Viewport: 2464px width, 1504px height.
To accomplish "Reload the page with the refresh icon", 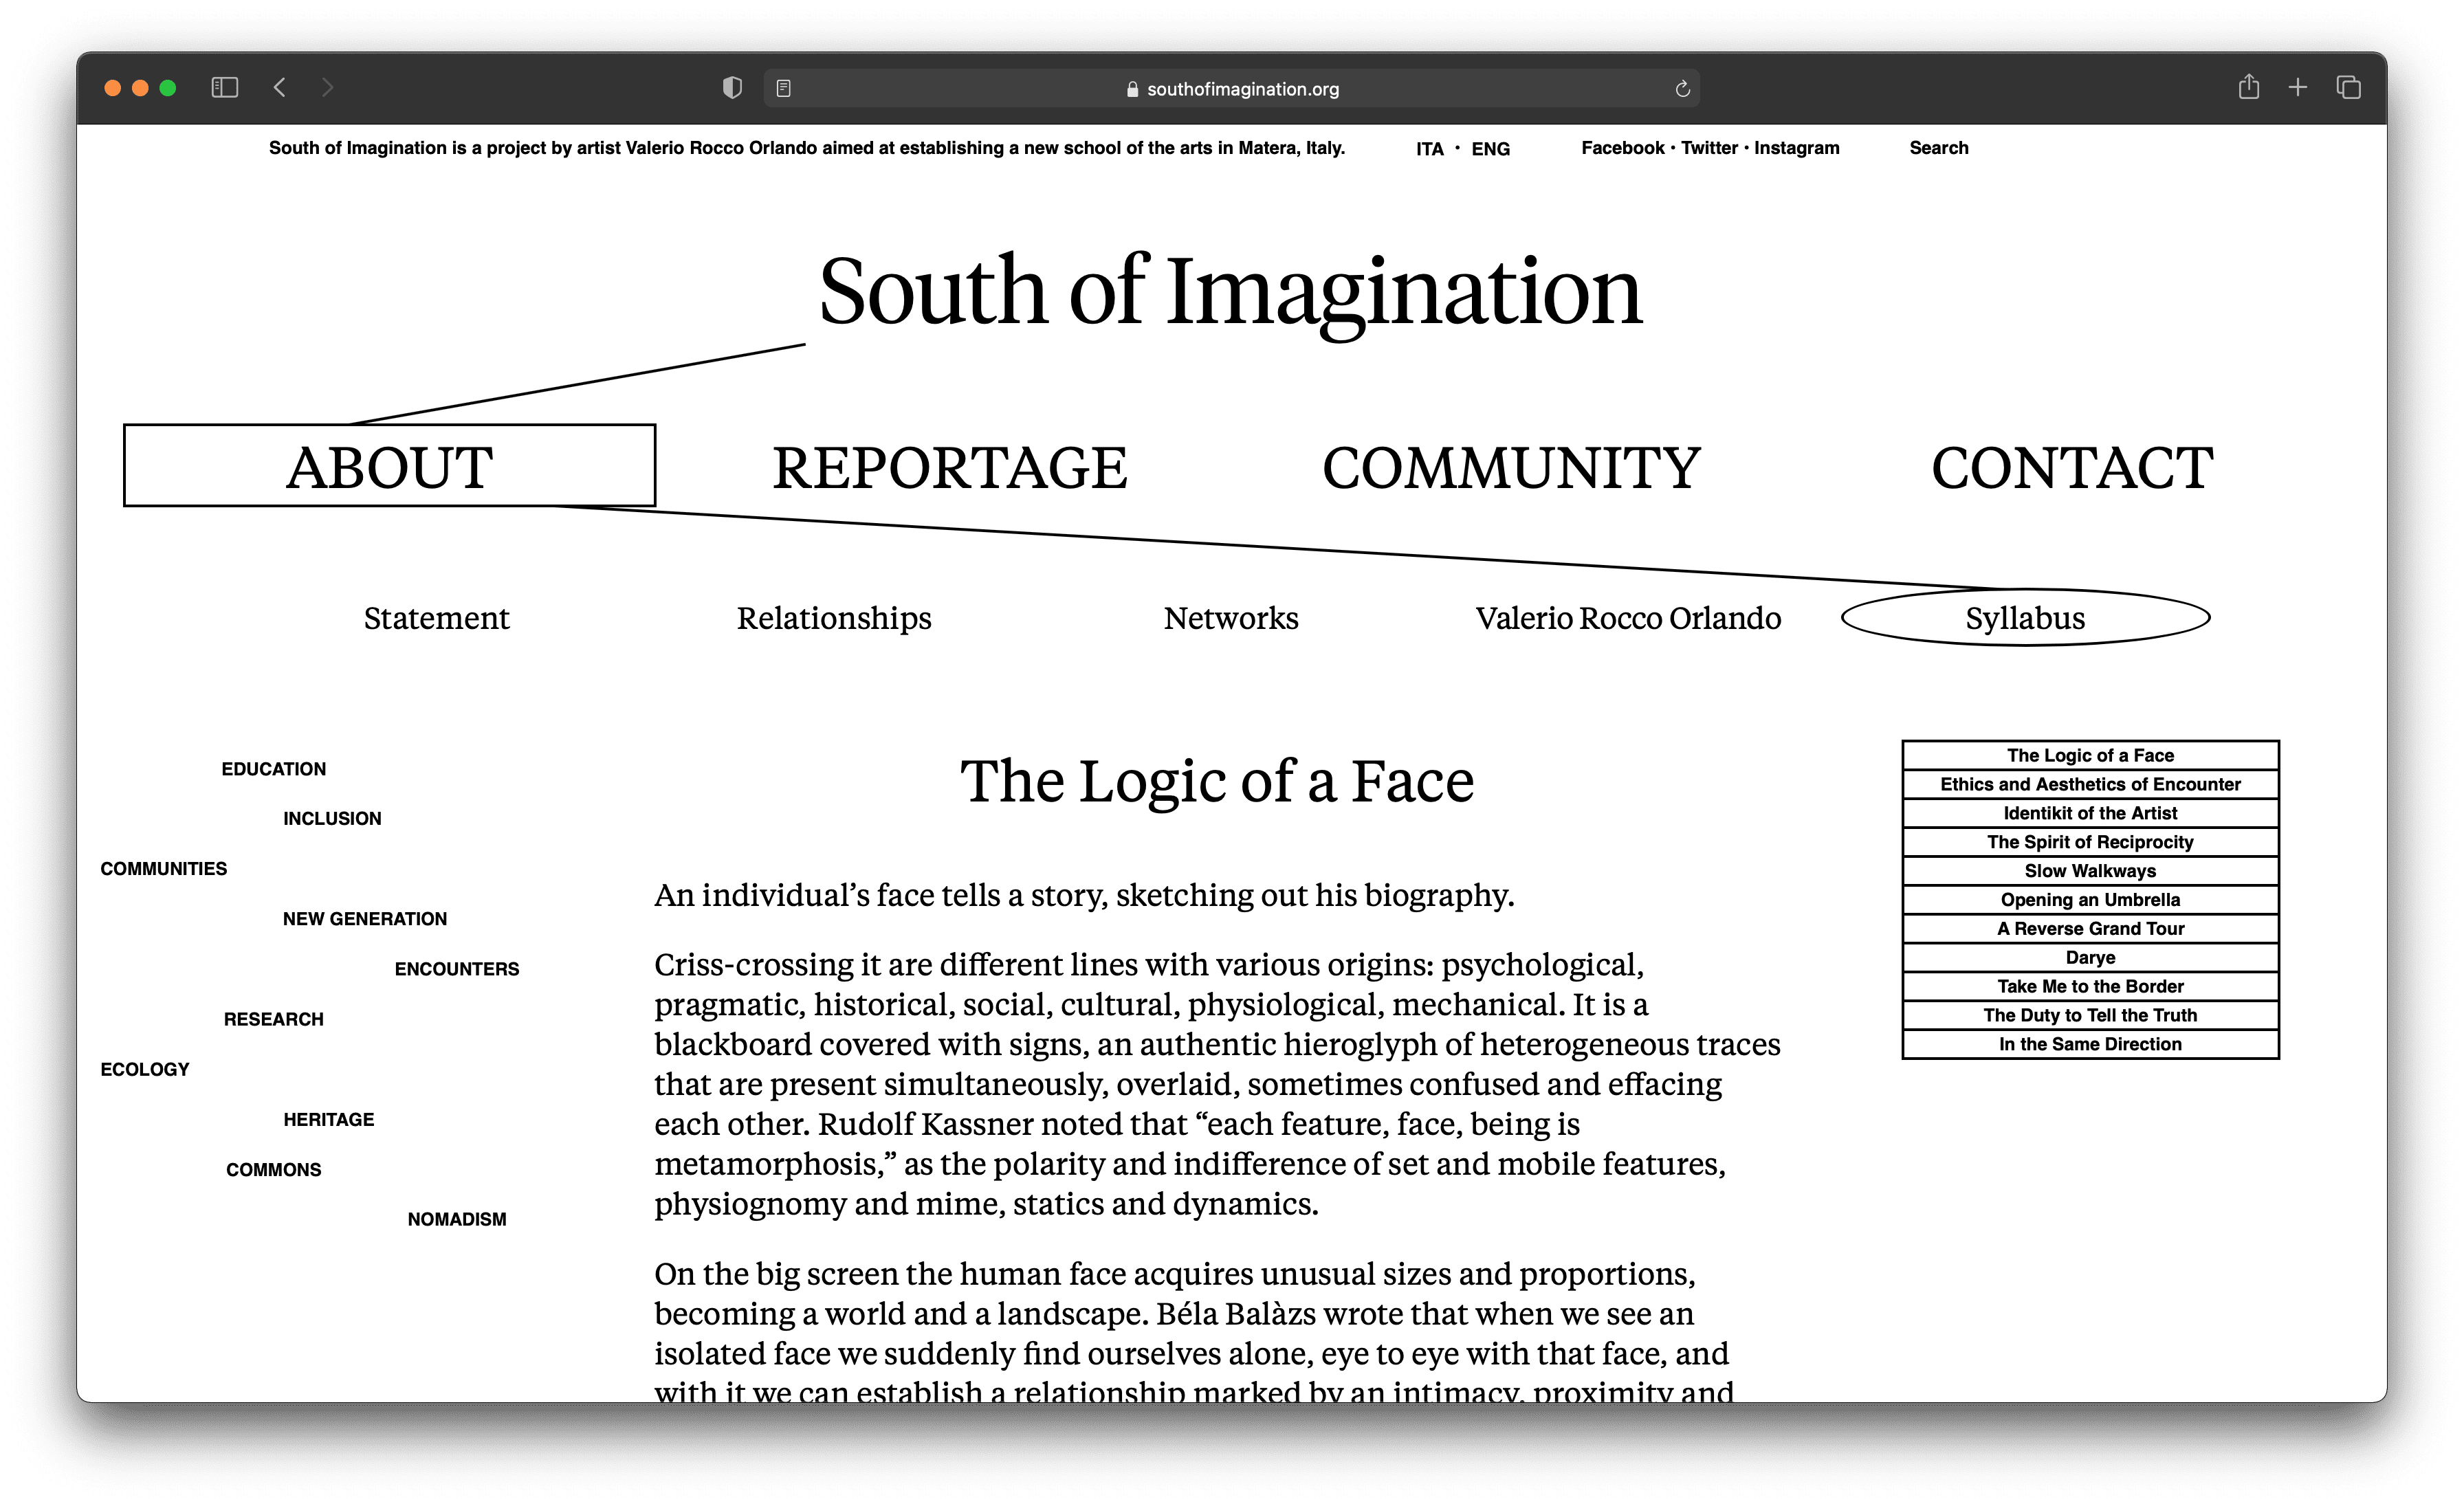I will pyautogui.click(x=1682, y=89).
